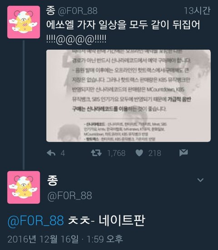Click the like count 218
Viewport: 218px width, 250px height.
click(x=155, y=153)
